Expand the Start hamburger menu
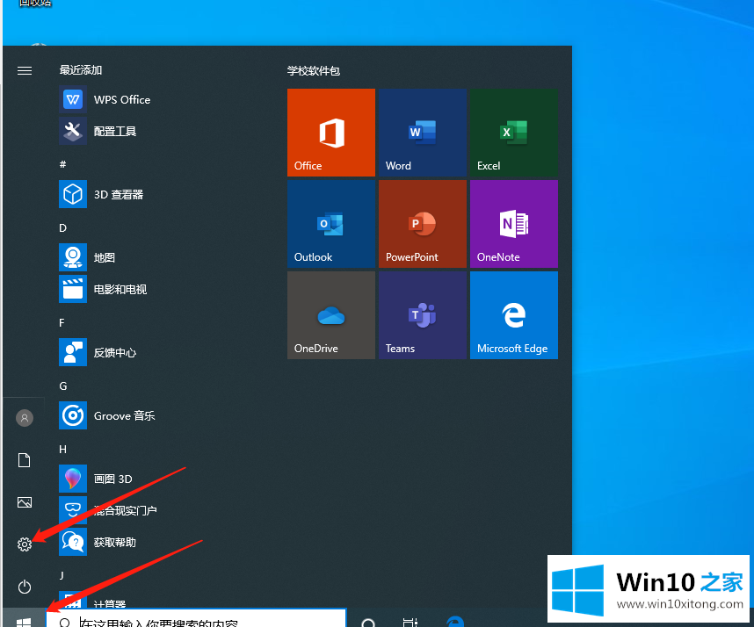Screen dimensions: 754x627 click(x=25, y=71)
